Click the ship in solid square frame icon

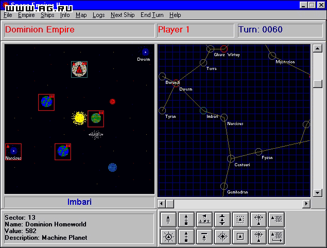click(x=240, y=237)
